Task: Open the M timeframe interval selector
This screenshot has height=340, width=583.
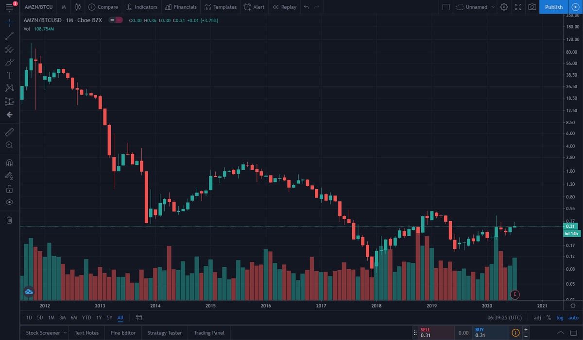Action: (x=64, y=7)
